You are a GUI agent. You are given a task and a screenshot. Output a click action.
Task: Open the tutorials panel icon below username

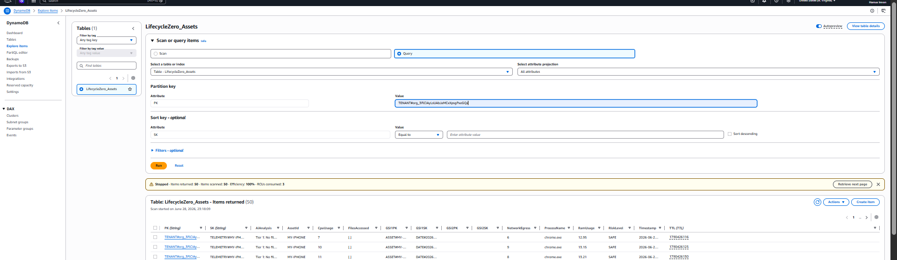883,11
